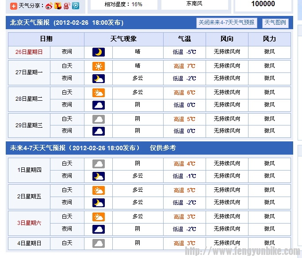Click the 日期 column header
Screen dimensions: 302x258
point(46,39)
